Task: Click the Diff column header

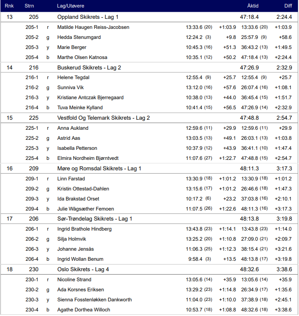Action: coord(288,6)
